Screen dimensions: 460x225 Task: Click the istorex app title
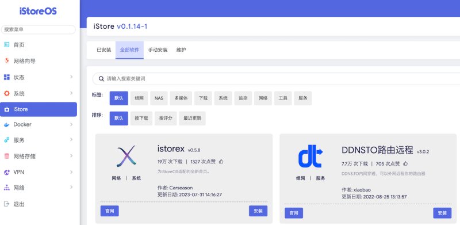171,149
